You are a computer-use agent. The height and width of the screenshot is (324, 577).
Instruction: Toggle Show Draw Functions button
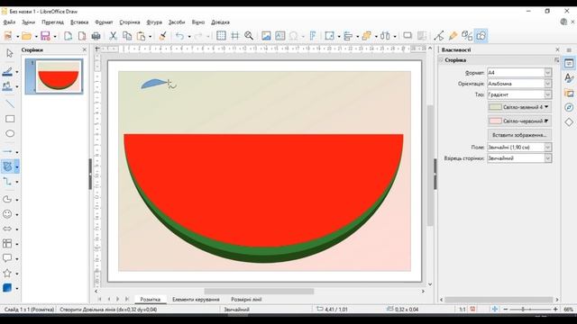pyautogui.click(x=481, y=36)
